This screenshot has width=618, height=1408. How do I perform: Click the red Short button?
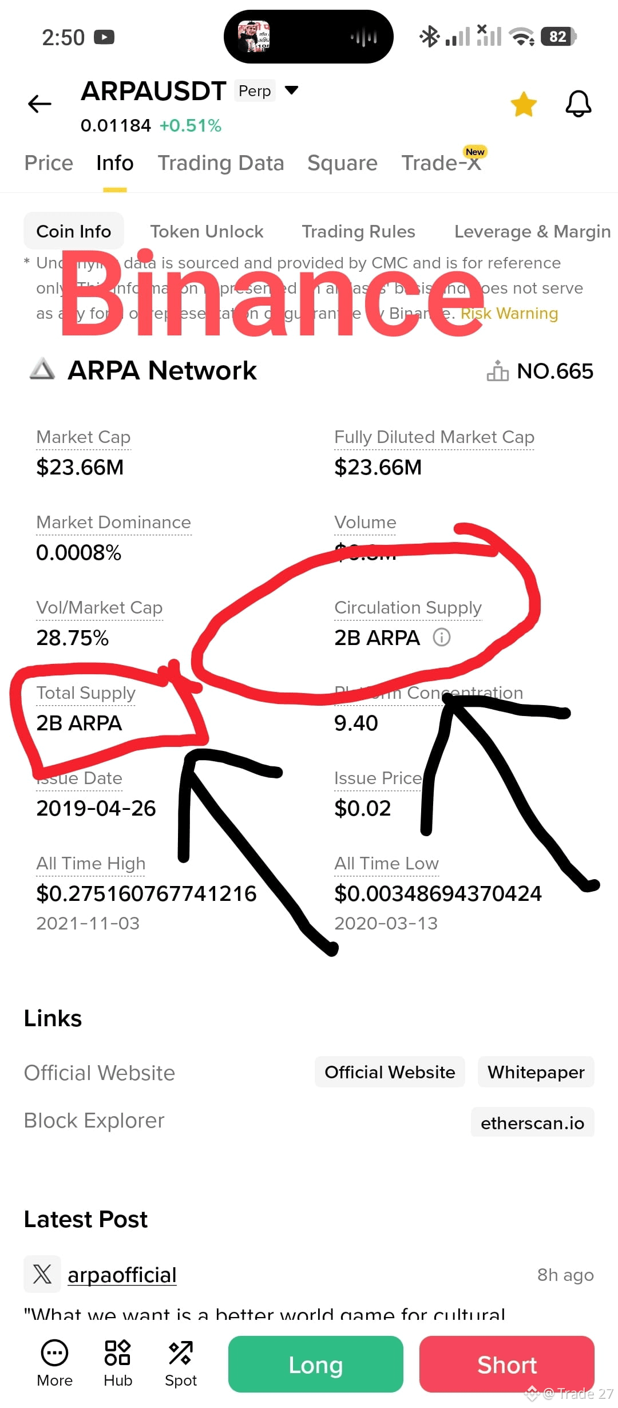[507, 1364]
